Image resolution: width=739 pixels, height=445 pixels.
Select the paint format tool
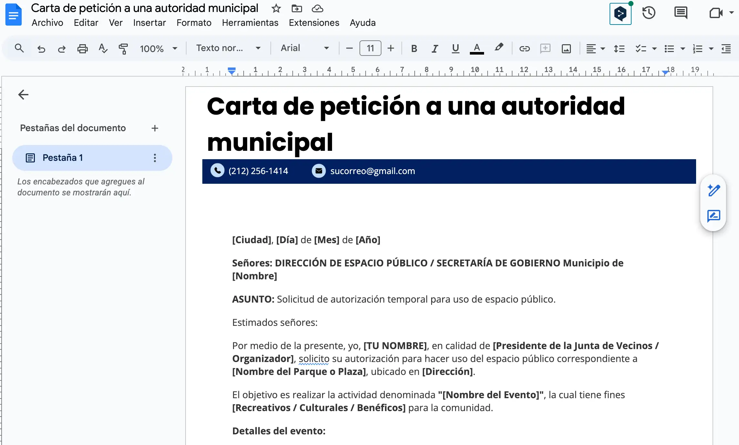click(x=124, y=48)
